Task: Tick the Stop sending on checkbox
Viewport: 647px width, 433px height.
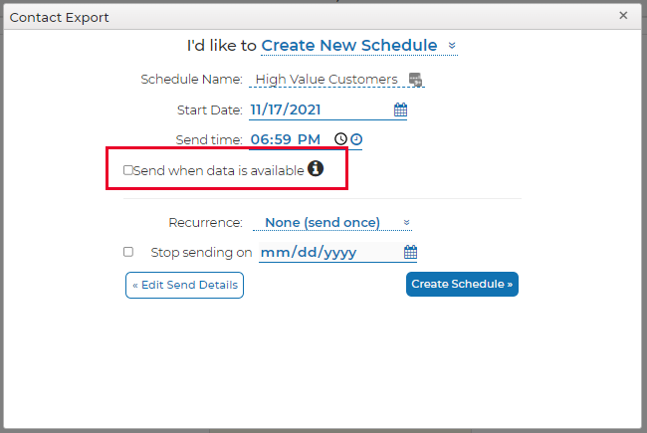Action: coord(128,252)
